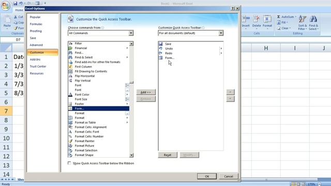Viewport: 331px width, 186px height.
Task: Click the Cancel button
Action: [229, 176]
